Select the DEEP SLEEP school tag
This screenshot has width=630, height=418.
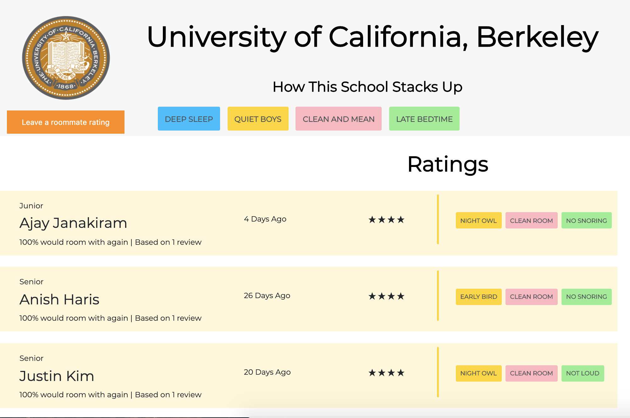pos(189,119)
